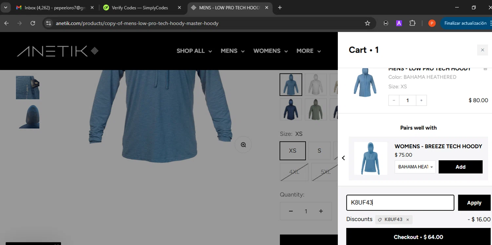View the hood close-up thumbnail
Image resolution: width=492 pixels, height=245 pixels.
(x=28, y=117)
